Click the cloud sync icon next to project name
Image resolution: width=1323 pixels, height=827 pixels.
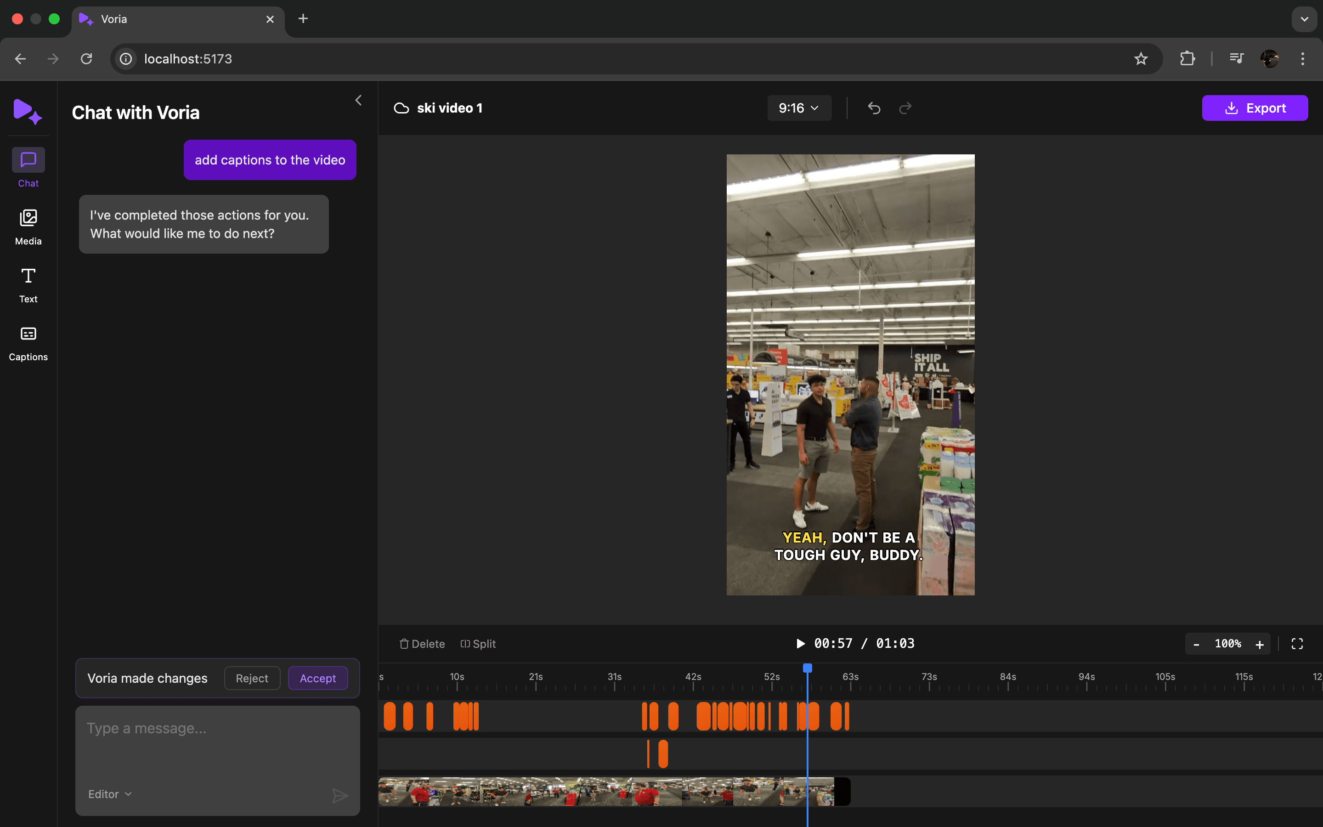point(401,108)
